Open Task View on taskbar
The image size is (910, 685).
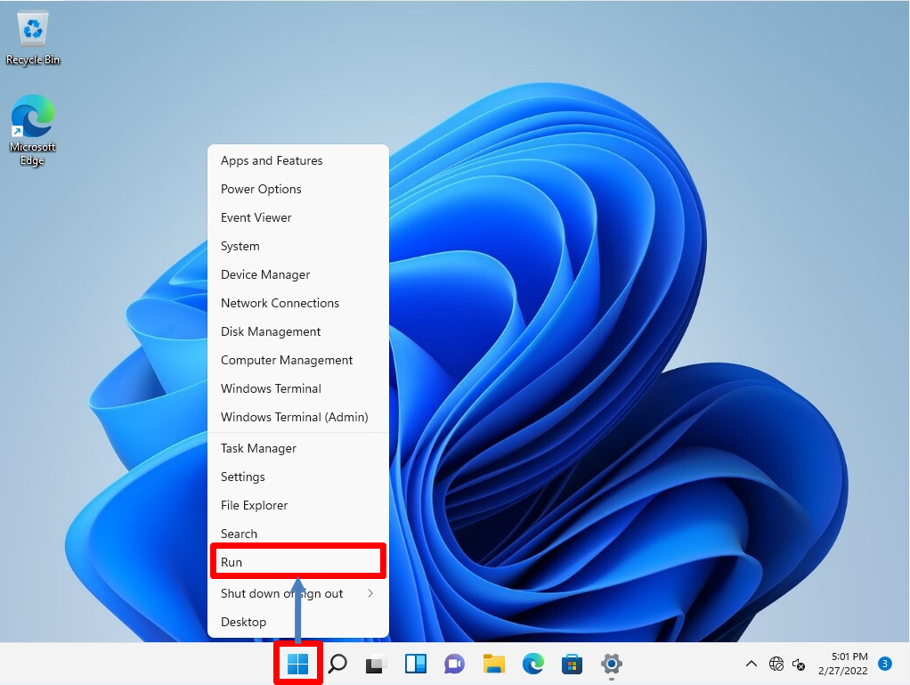tap(376, 664)
